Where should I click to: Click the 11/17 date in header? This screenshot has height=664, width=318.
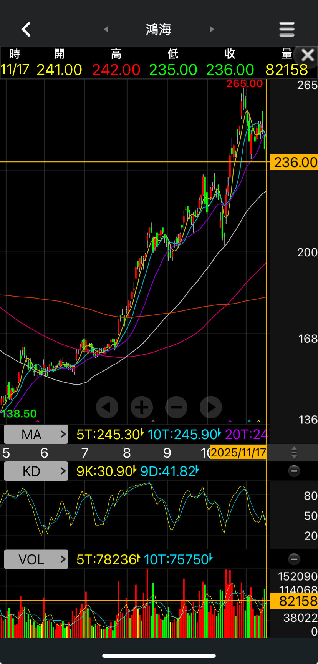[15, 70]
